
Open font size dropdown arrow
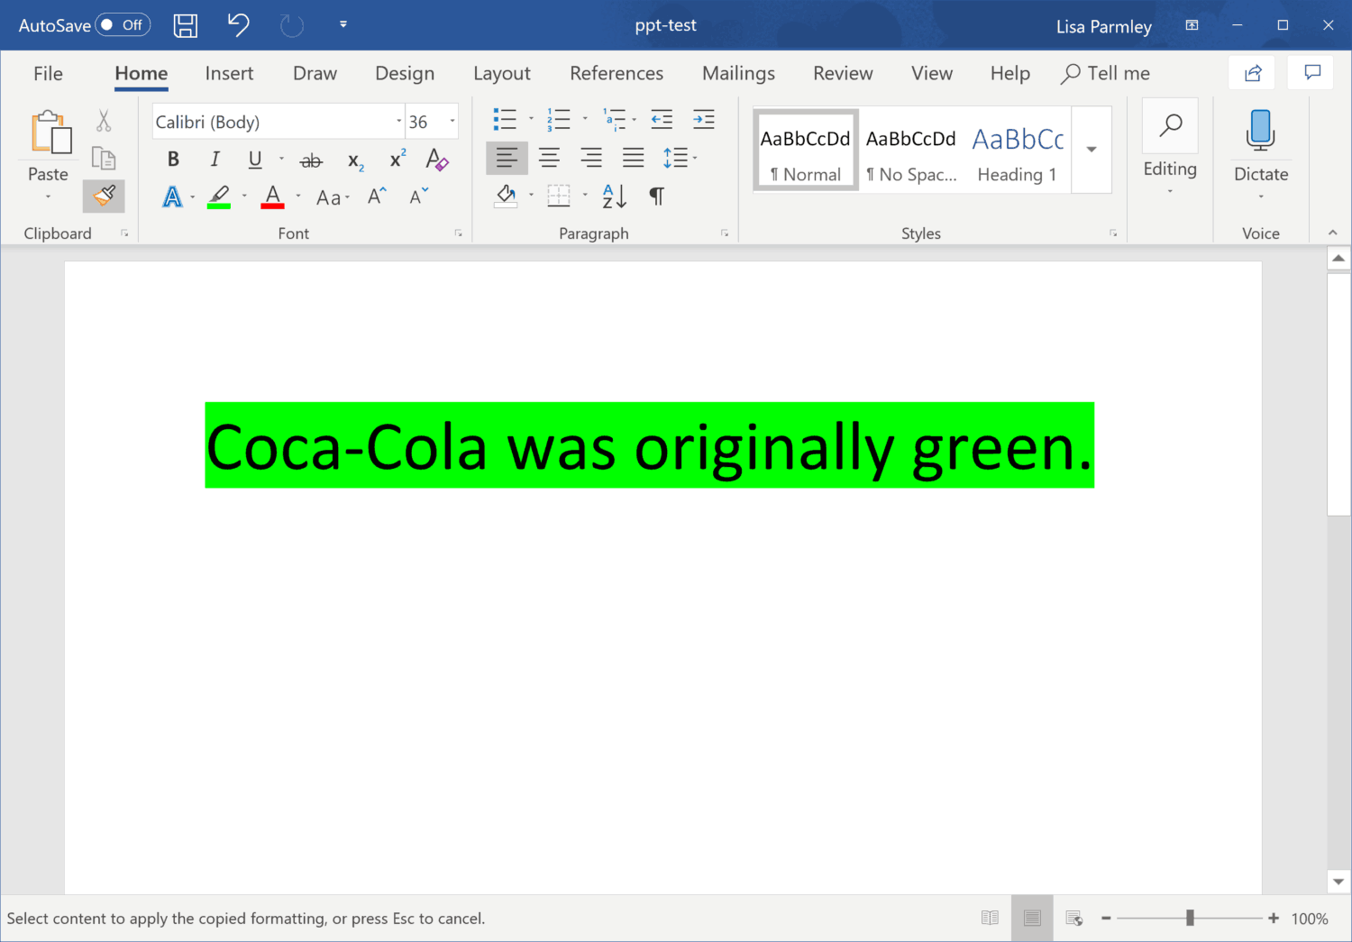(x=452, y=122)
